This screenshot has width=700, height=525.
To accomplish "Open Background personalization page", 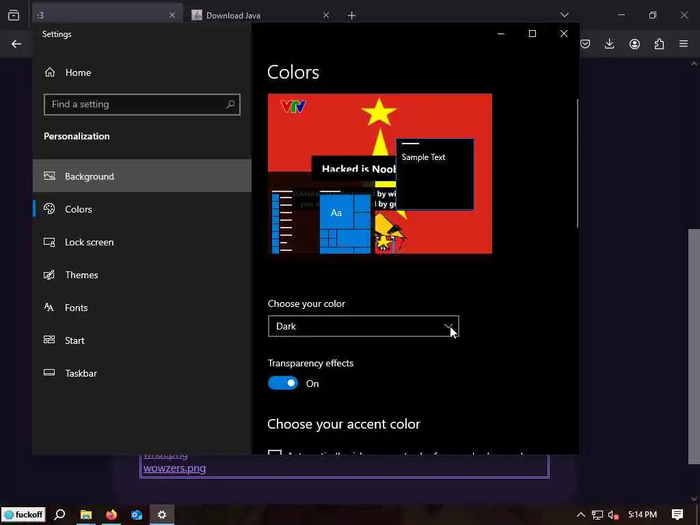I will 142,176.
